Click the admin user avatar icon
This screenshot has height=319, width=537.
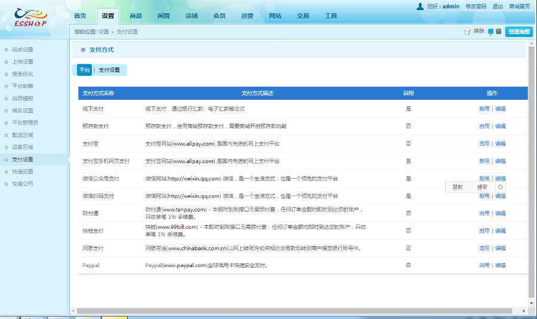click(420, 6)
